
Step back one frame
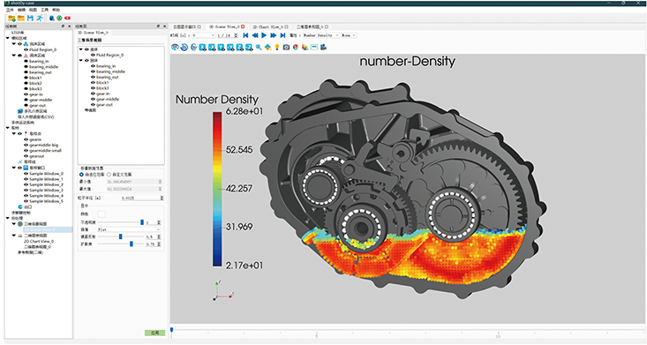[255, 35]
